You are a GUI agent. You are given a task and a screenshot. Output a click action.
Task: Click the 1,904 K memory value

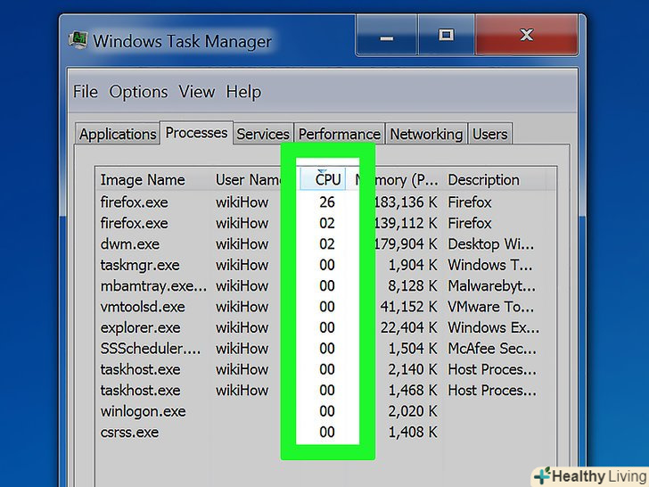click(x=412, y=265)
